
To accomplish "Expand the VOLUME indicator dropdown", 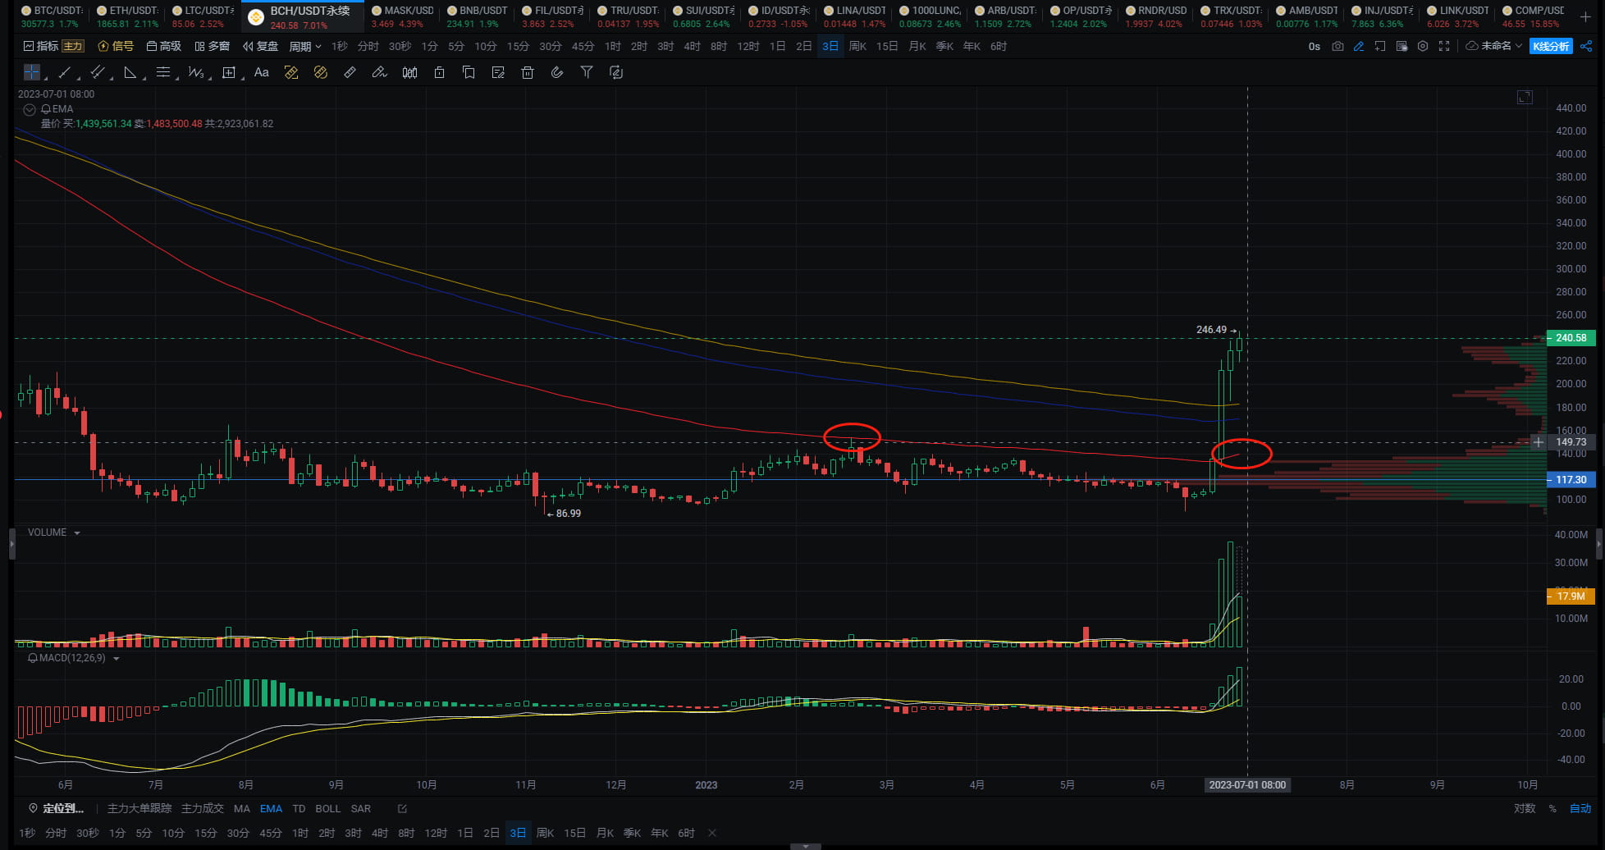I will [76, 532].
